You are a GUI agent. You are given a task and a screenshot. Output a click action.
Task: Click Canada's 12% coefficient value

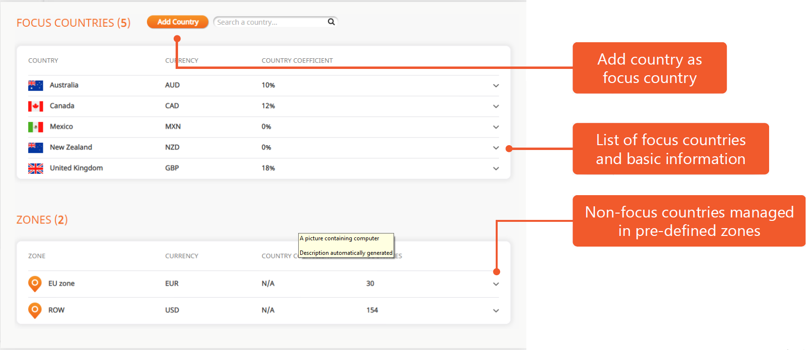268,106
